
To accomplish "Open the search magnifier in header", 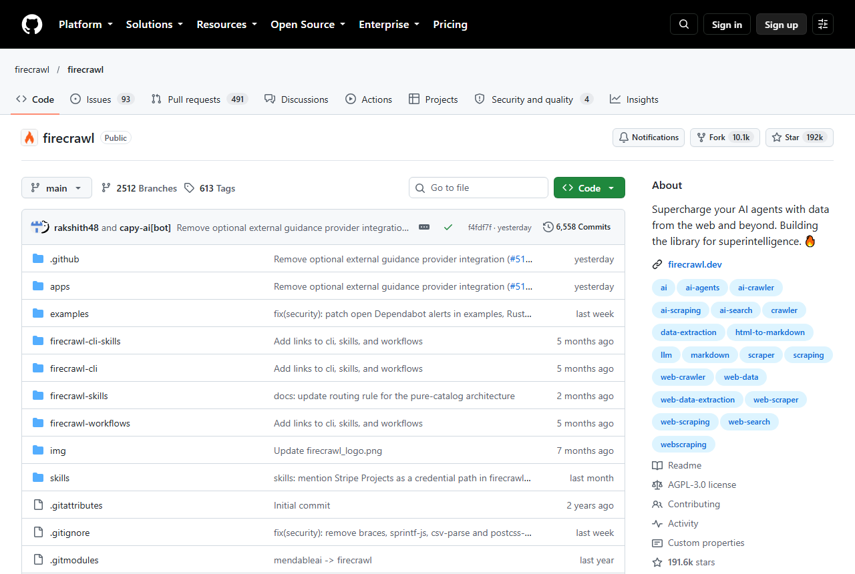I will [684, 25].
